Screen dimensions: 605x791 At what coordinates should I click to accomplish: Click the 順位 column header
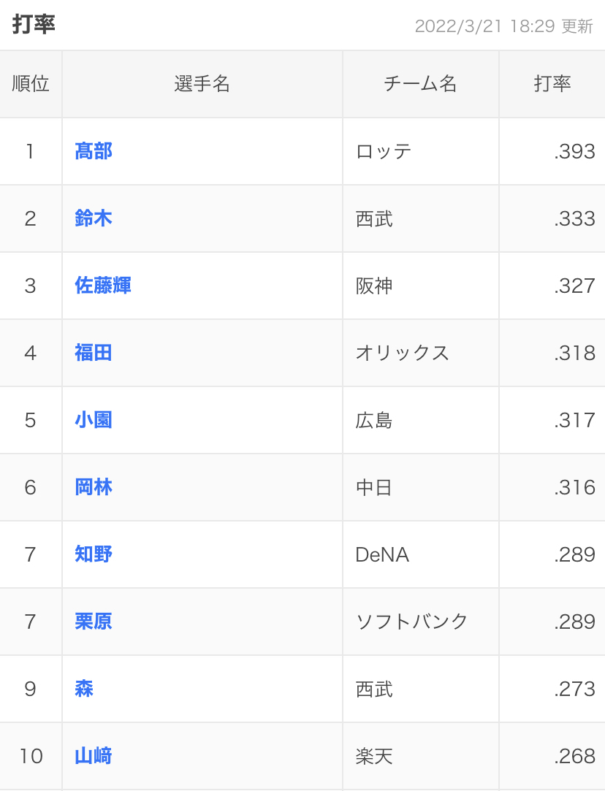point(31,84)
